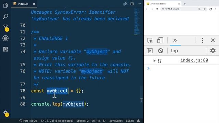
Task: Toggle the console sidebar
Action: tap(150, 51)
